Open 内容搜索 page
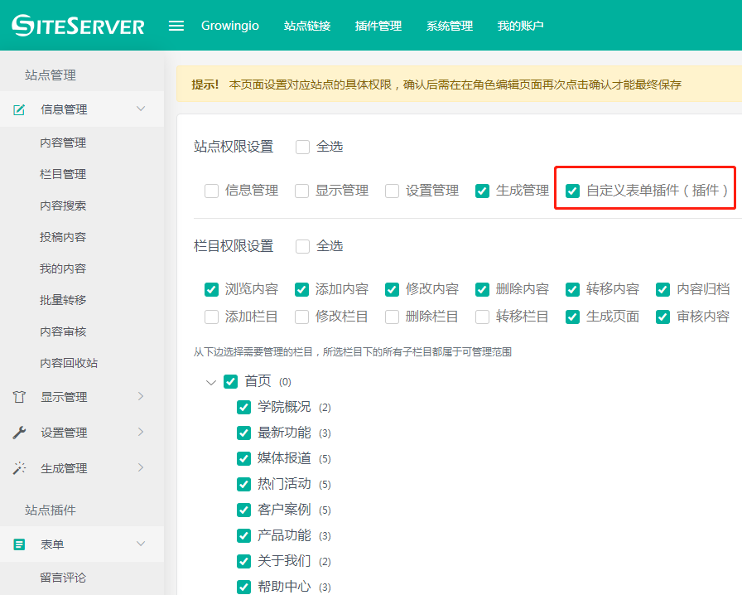The image size is (742, 595). [x=63, y=206]
